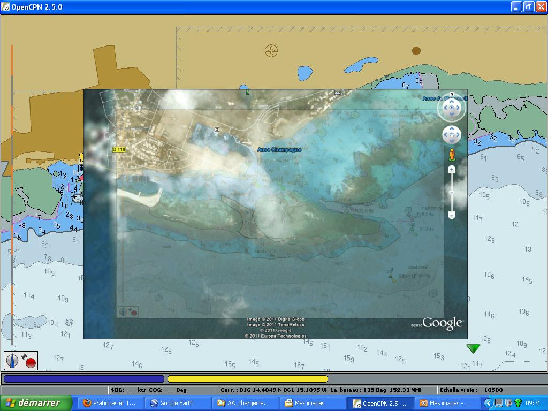Screen dimensions: 548x411
Task: Pan west with move joystick left arrow
Action: 445,135
